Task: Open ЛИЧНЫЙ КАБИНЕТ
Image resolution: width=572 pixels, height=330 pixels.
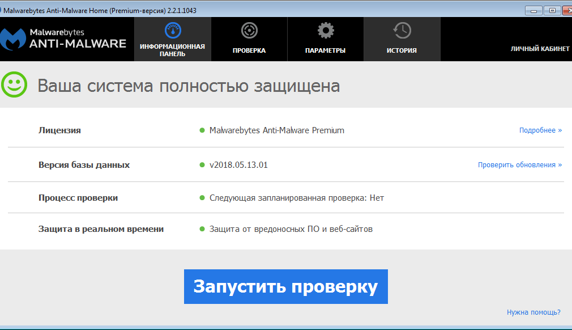Action: click(540, 49)
